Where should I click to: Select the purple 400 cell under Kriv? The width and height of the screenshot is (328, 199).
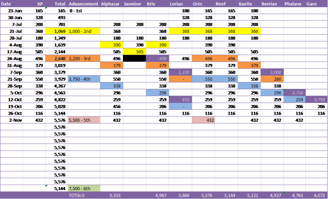[157, 58]
